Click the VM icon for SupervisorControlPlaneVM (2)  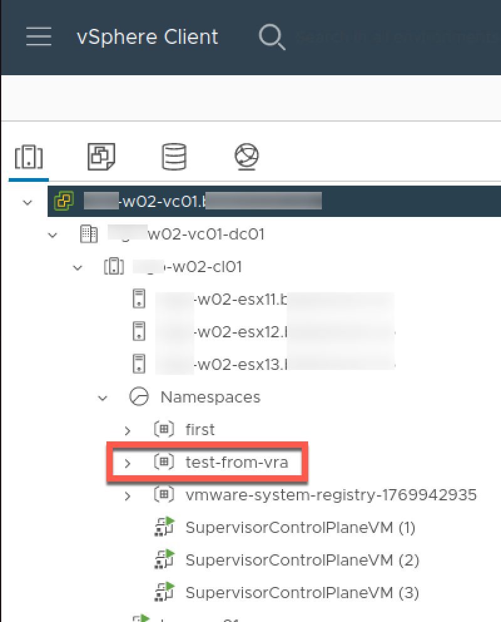[164, 559]
